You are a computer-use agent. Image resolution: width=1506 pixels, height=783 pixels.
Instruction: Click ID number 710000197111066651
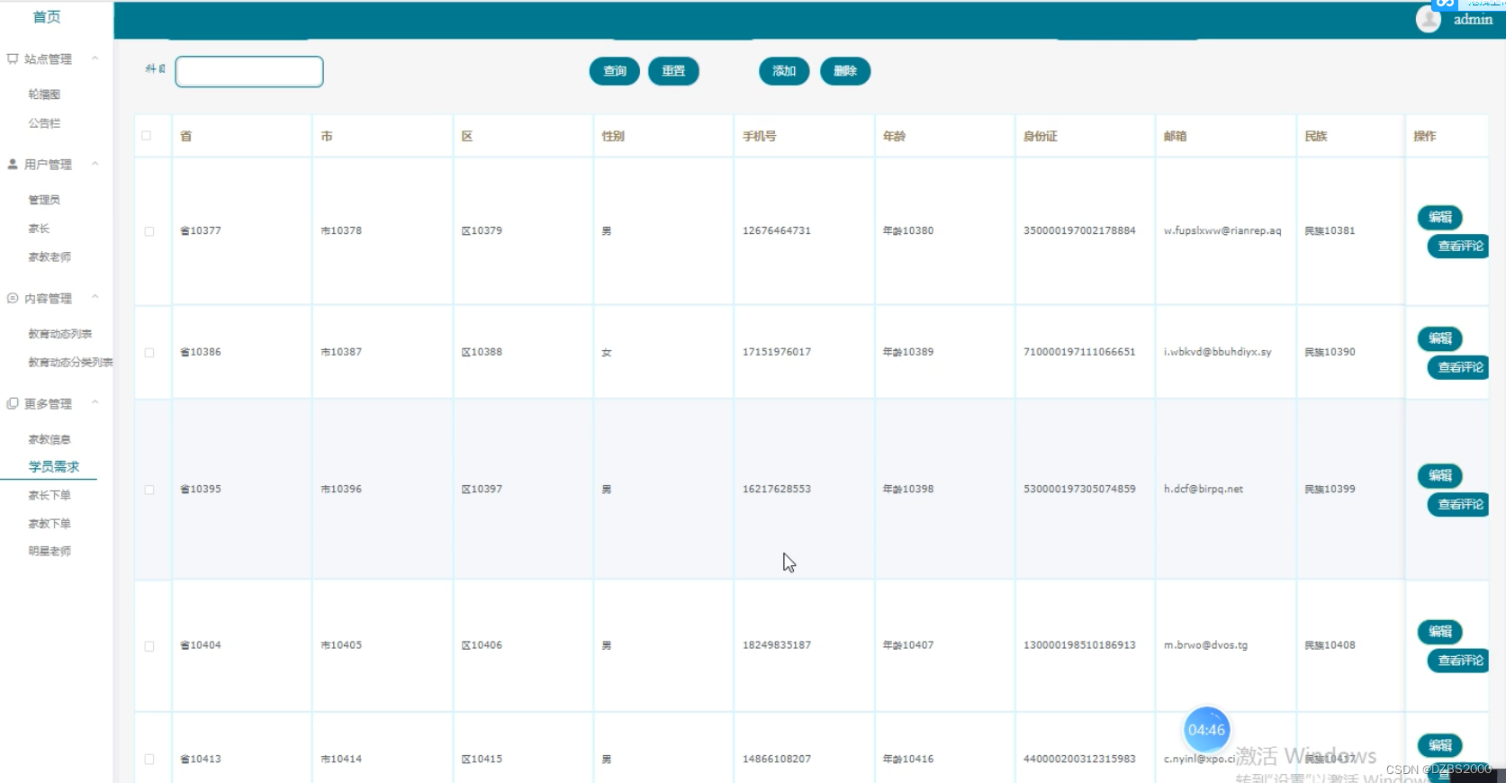(1079, 353)
